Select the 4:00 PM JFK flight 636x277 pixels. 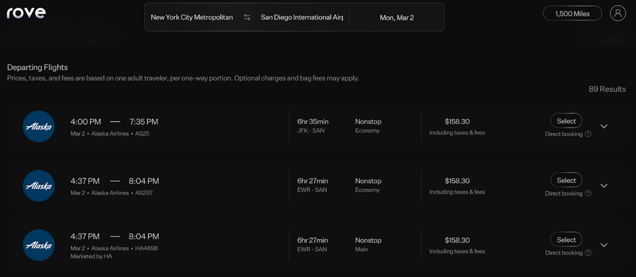(566, 121)
